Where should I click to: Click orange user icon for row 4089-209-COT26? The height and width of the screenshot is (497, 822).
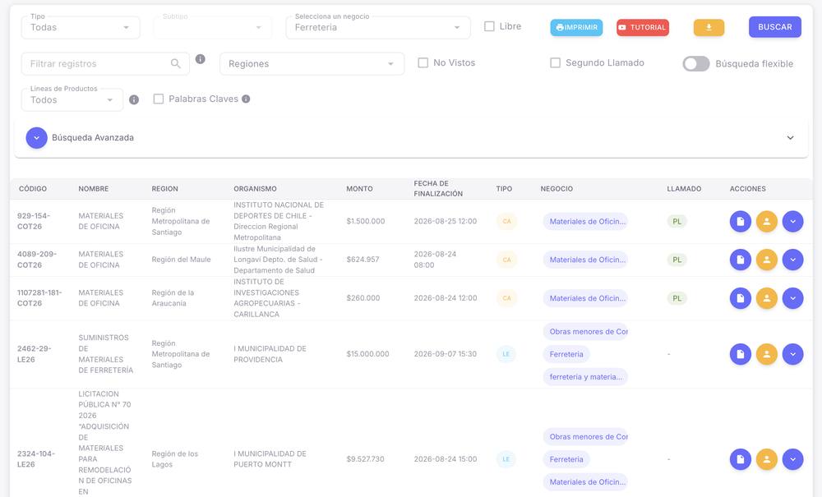point(766,260)
